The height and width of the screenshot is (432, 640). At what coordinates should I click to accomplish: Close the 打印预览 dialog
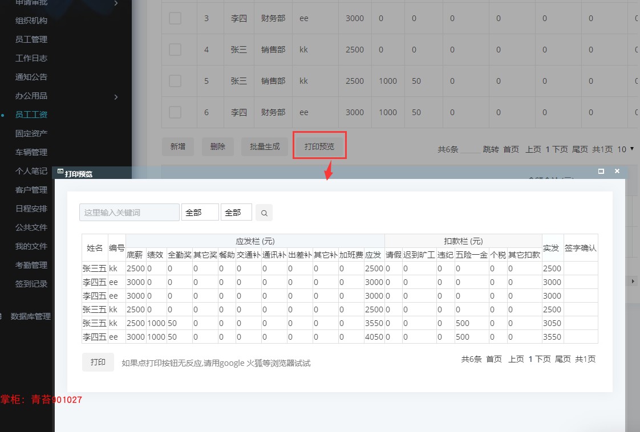617,172
